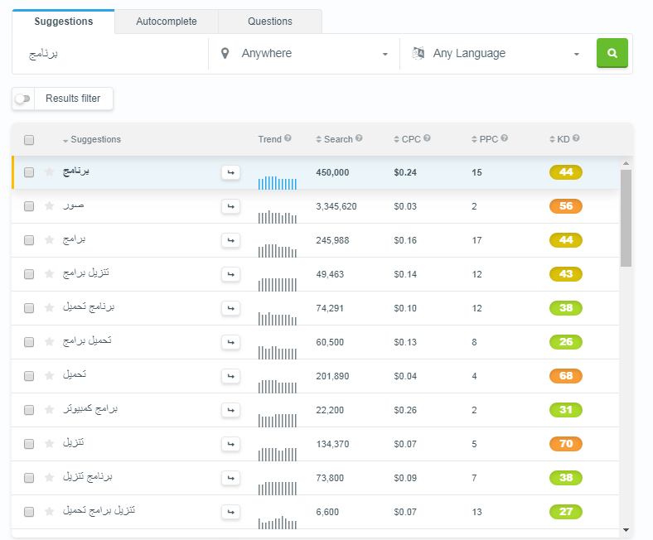Check the box for 6,600 search row
Screen dimensions: 653x540
pyautogui.click(x=29, y=512)
